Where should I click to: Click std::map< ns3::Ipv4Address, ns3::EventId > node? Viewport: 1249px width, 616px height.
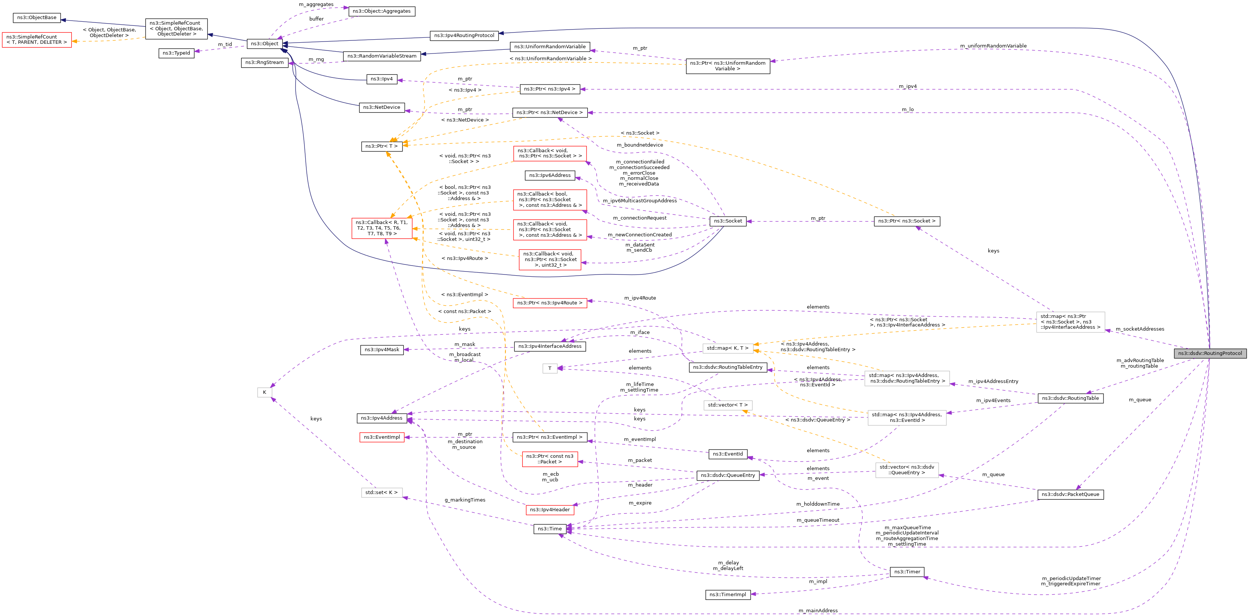coord(907,417)
